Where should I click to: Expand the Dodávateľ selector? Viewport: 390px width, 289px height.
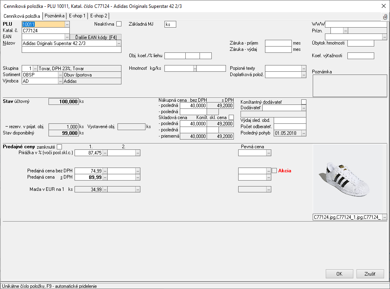(304, 108)
